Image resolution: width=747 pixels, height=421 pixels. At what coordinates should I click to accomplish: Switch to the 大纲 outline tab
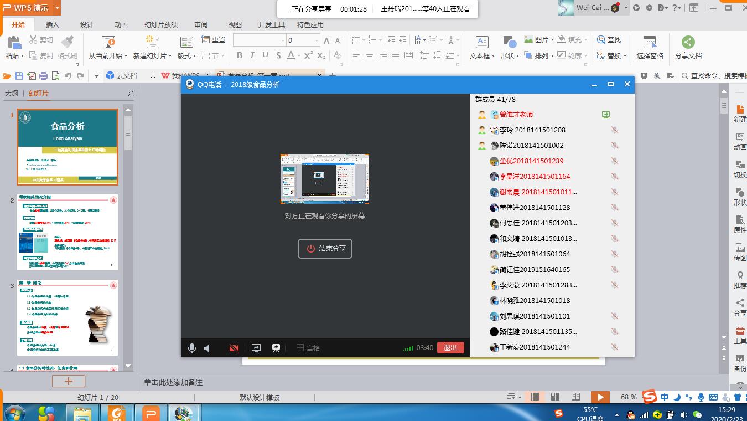[x=11, y=94]
